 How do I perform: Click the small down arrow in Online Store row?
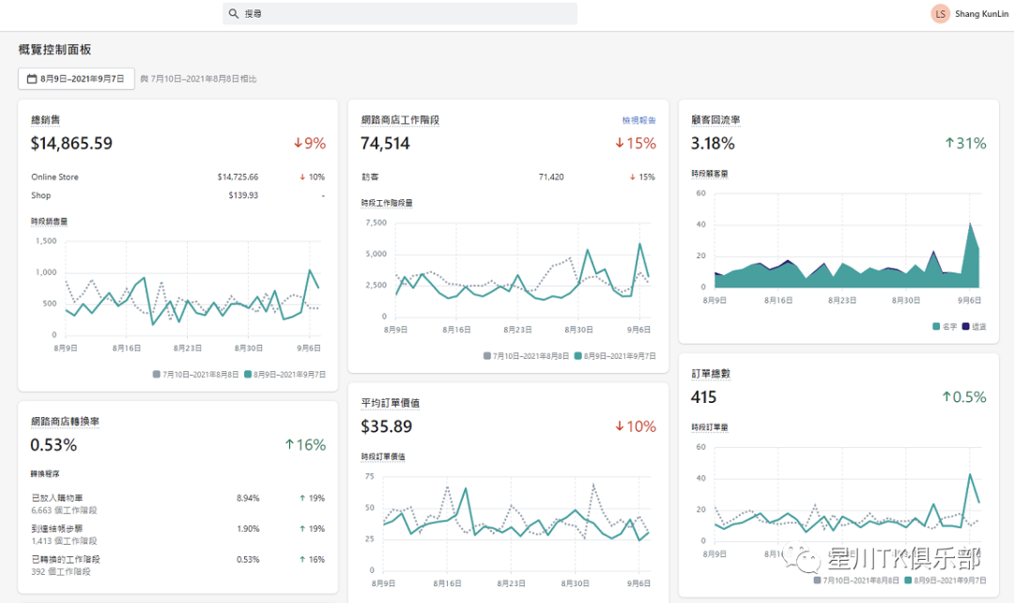click(302, 177)
